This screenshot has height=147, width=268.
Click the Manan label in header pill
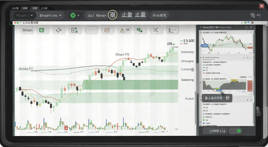click(101, 15)
